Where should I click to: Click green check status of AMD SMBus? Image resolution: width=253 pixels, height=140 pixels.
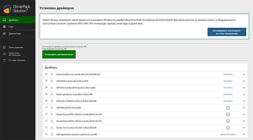pyautogui.click(x=228, y=108)
